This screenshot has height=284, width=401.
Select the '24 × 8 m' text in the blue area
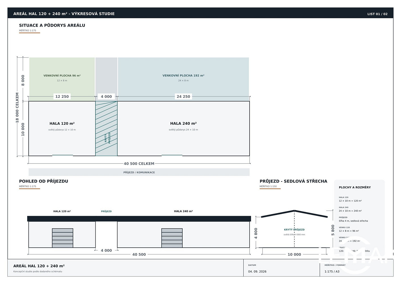pos(183,81)
